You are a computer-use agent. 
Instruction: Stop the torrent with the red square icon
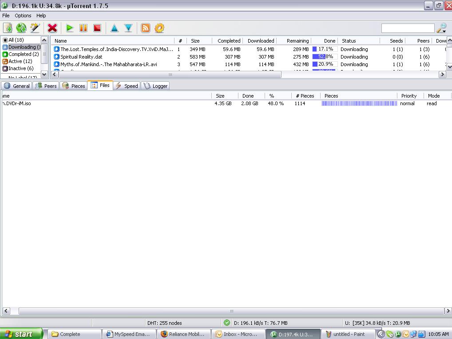pyautogui.click(x=97, y=28)
